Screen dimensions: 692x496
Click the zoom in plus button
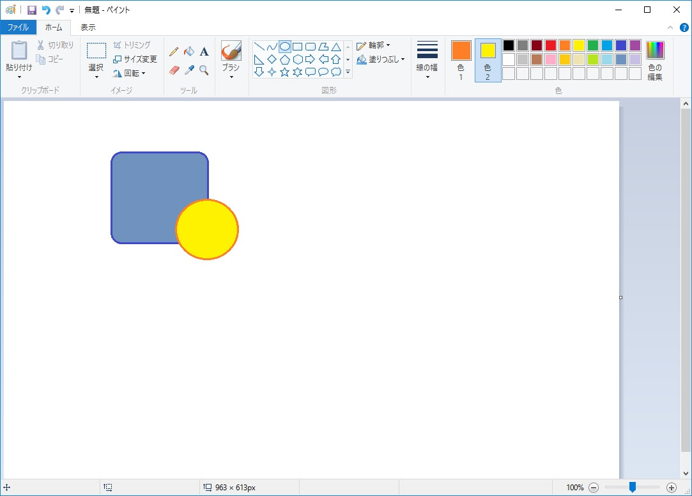pyautogui.click(x=672, y=488)
